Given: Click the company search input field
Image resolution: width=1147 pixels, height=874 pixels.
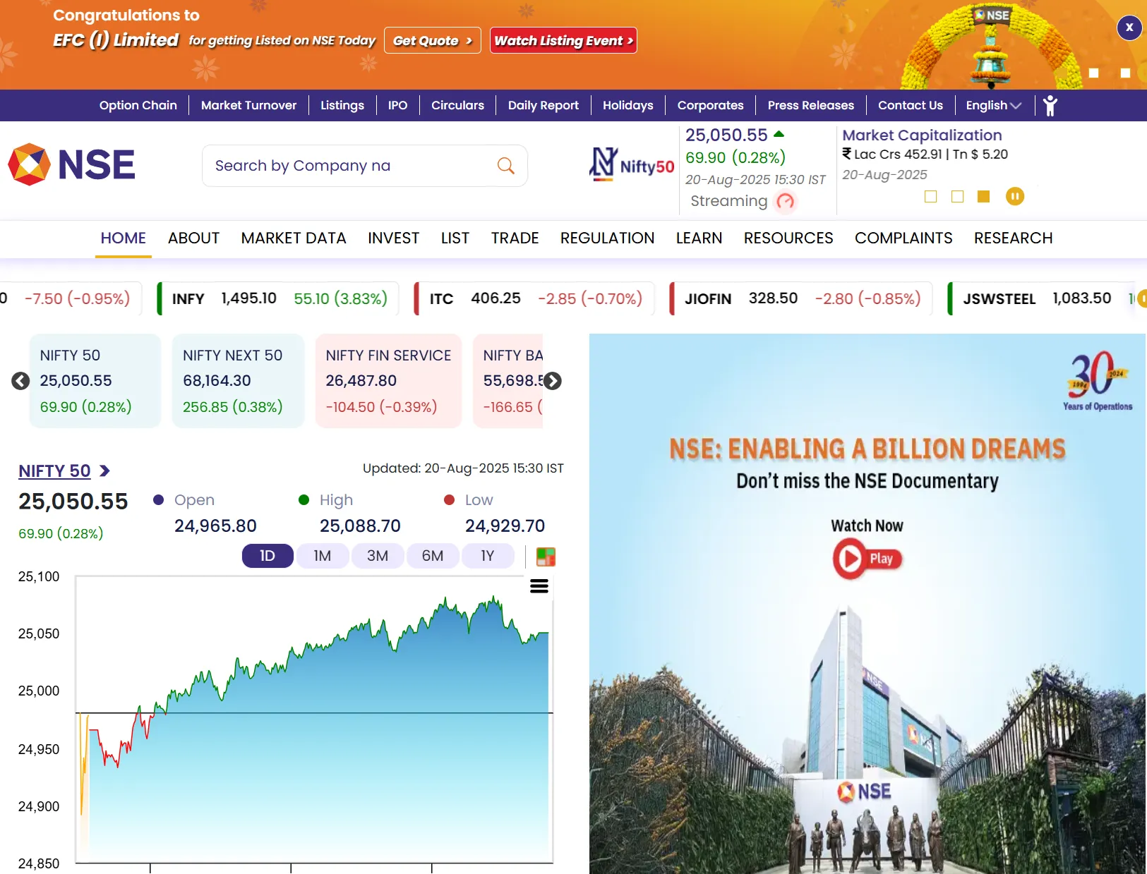Looking at the screenshot, I should [x=349, y=166].
